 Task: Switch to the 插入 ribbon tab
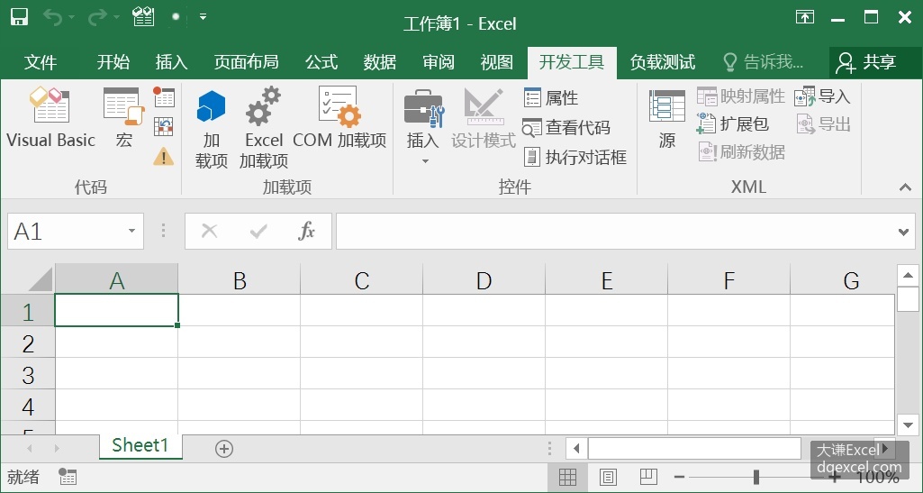click(x=171, y=62)
